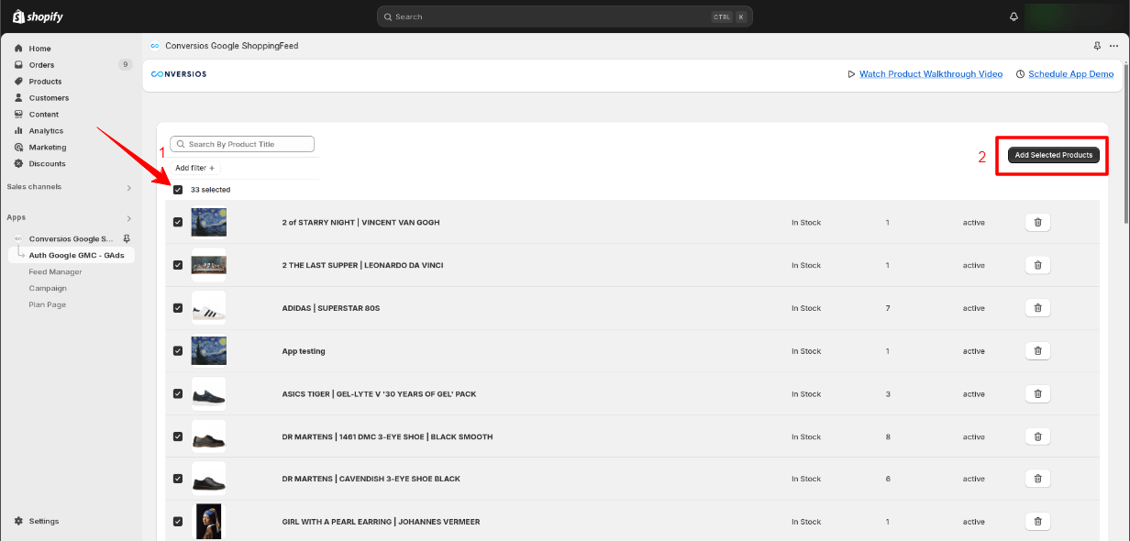This screenshot has width=1130, height=541.
Task: Click the Orders icon in sidebar
Action: click(x=18, y=65)
